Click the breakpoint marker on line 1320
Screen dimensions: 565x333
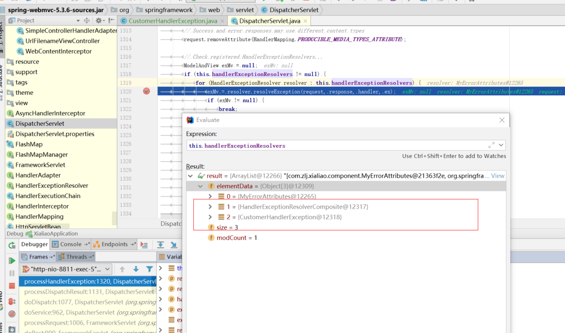tap(146, 91)
